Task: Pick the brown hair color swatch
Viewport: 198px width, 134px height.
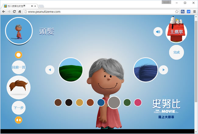Action: pyautogui.click(x=58, y=102)
